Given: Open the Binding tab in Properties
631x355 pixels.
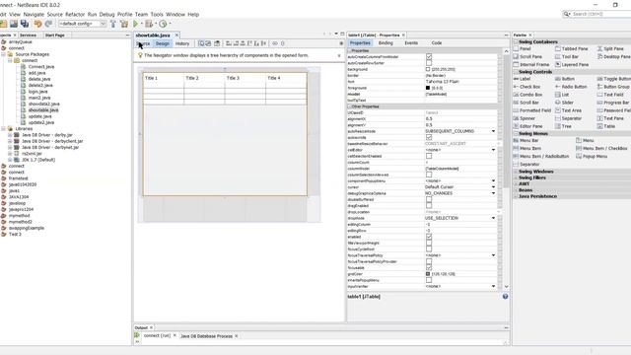Looking at the screenshot, I should [x=386, y=42].
